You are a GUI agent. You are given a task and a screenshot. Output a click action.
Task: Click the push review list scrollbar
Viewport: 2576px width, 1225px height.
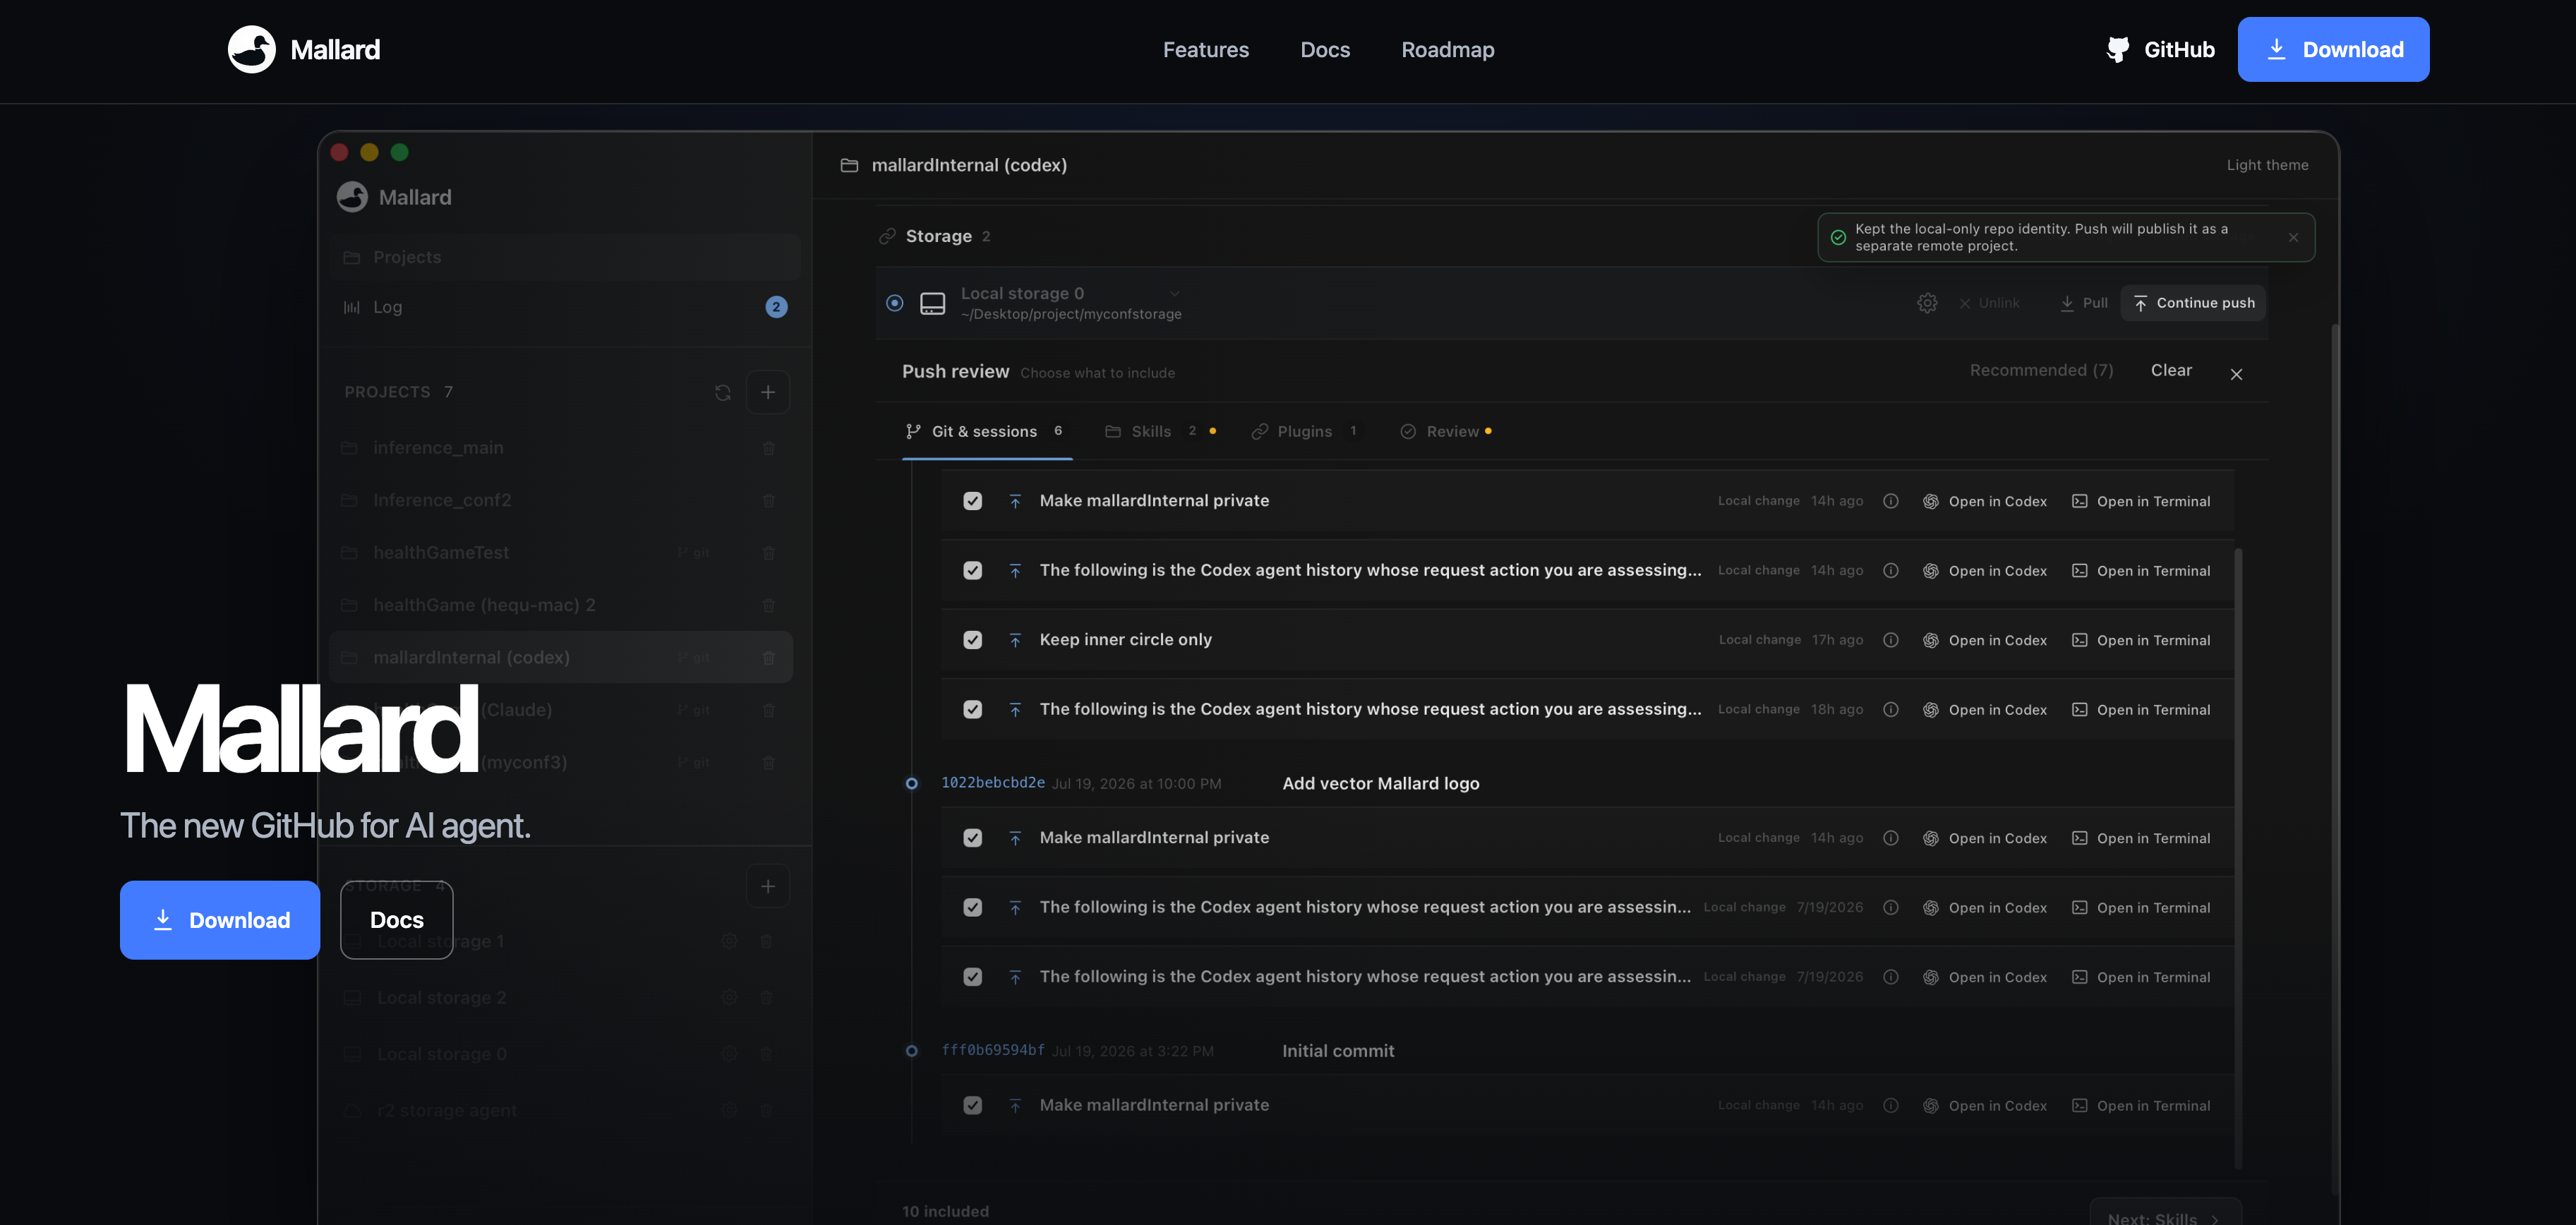click(2238, 858)
